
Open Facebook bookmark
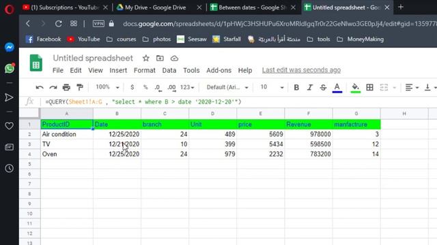44,39
